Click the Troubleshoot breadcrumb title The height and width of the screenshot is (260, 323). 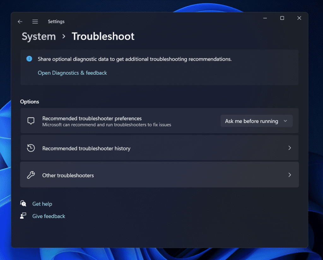(103, 37)
